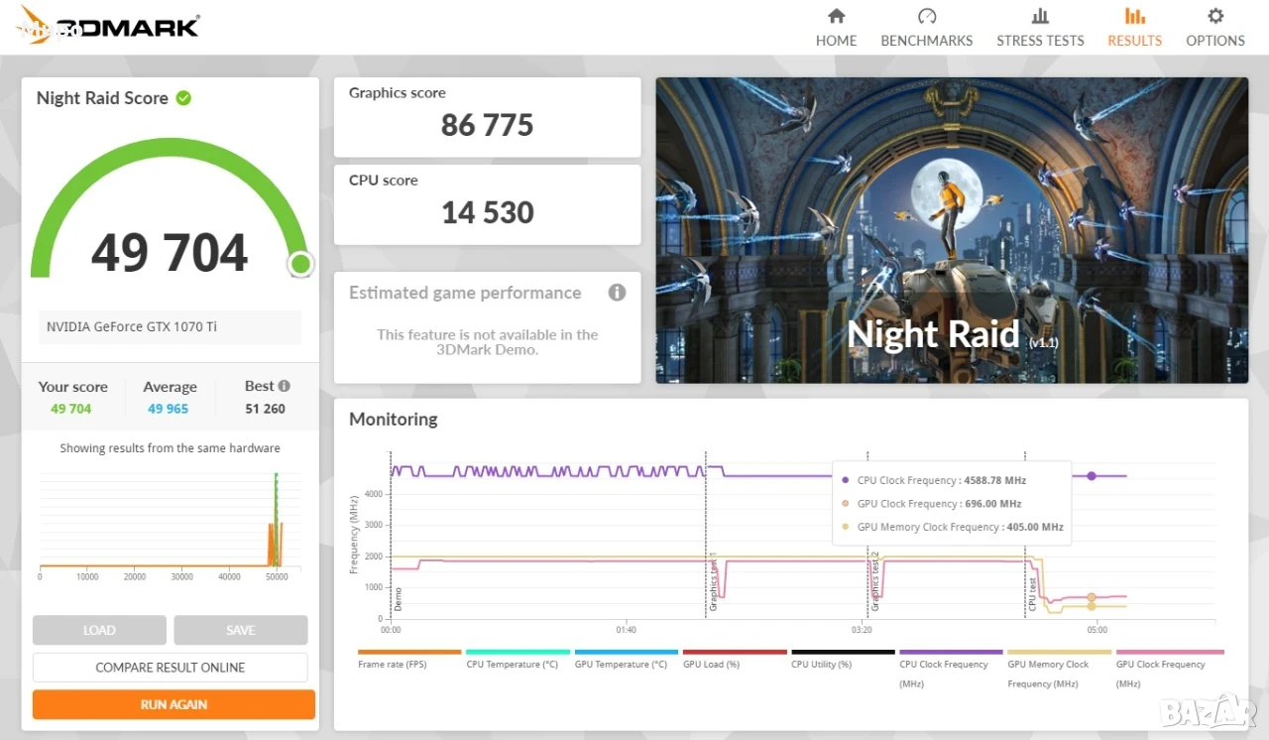Click COMPARE RESULT ONLINE button
1269x740 pixels.
point(171,668)
